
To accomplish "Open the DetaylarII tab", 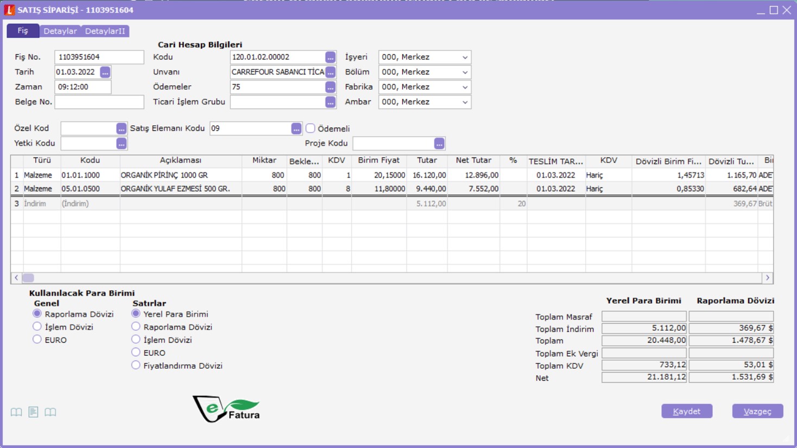I will click(x=105, y=31).
